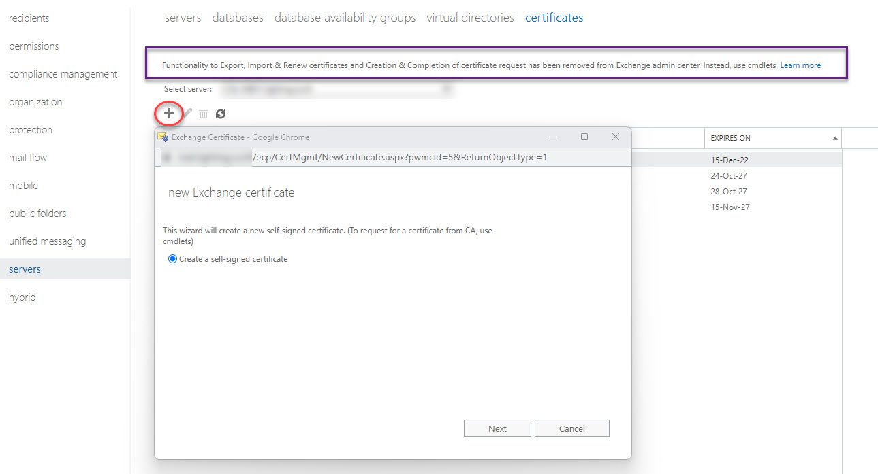Viewport: 878px width, 474px height.
Task: Click the new Exchange certificate heading
Action: 232,192
